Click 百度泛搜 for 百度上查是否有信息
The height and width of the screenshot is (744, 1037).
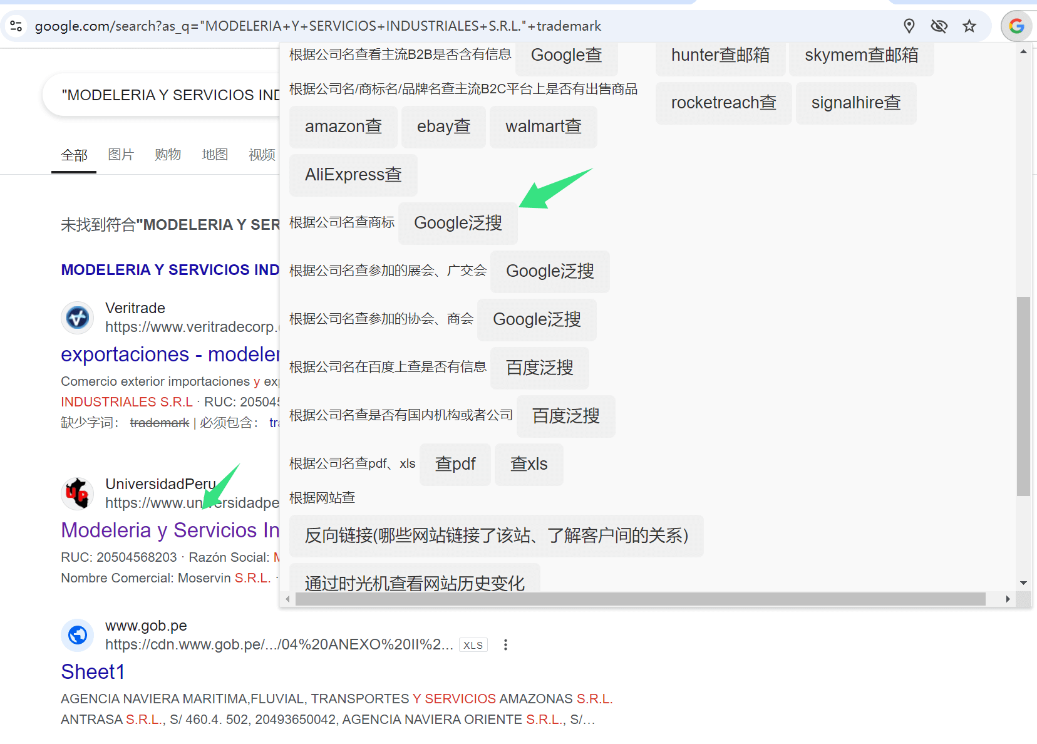(539, 368)
